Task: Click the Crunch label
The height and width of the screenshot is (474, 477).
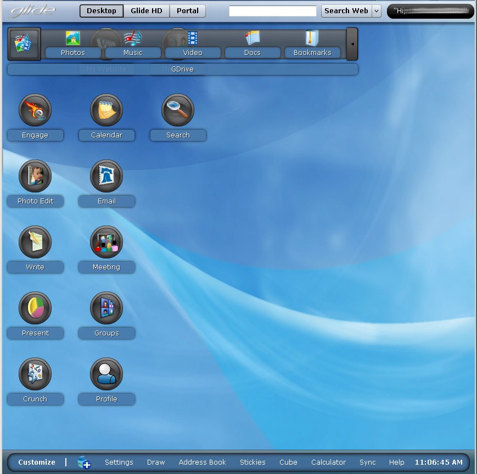Action: [35, 399]
